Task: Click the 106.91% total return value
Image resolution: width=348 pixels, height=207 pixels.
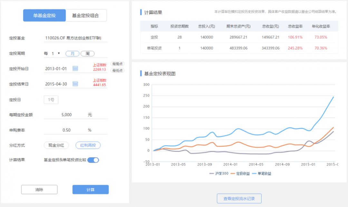Action: tap(295, 37)
